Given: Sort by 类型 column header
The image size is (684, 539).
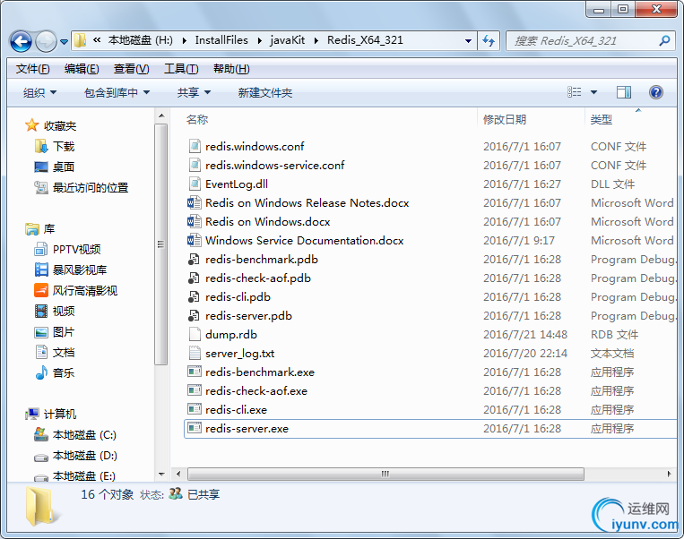Looking at the screenshot, I should (x=602, y=119).
